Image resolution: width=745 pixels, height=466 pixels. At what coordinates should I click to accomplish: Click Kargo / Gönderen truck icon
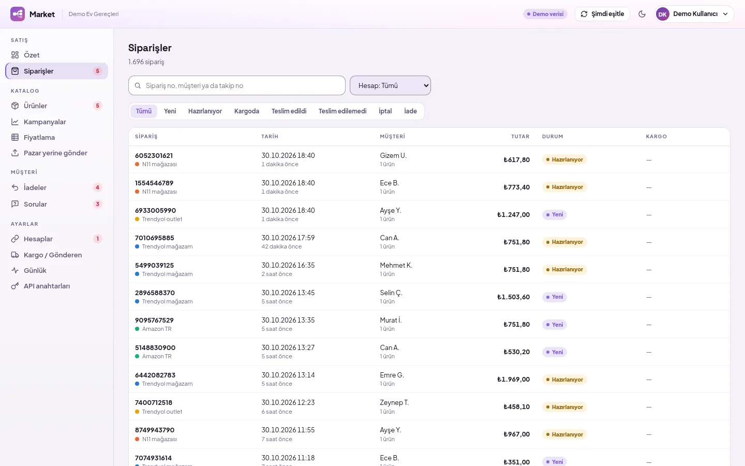click(15, 255)
